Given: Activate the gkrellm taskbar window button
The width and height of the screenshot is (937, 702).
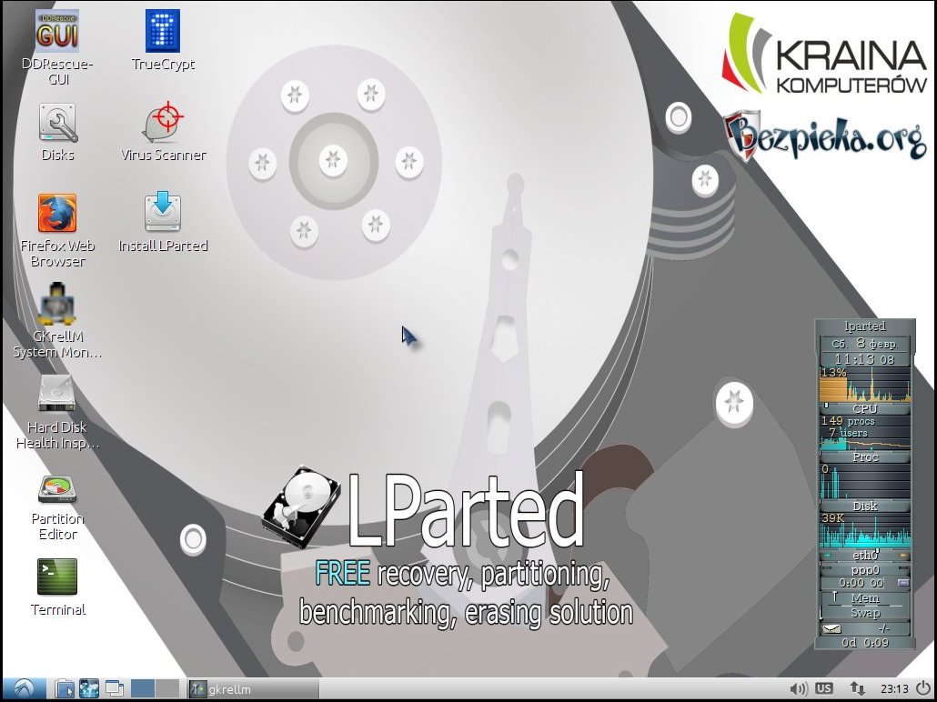Looking at the screenshot, I should pyautogui.click(x=254, y=689).
